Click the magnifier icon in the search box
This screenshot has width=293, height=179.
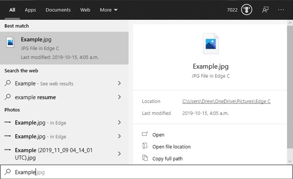point(8,172)
